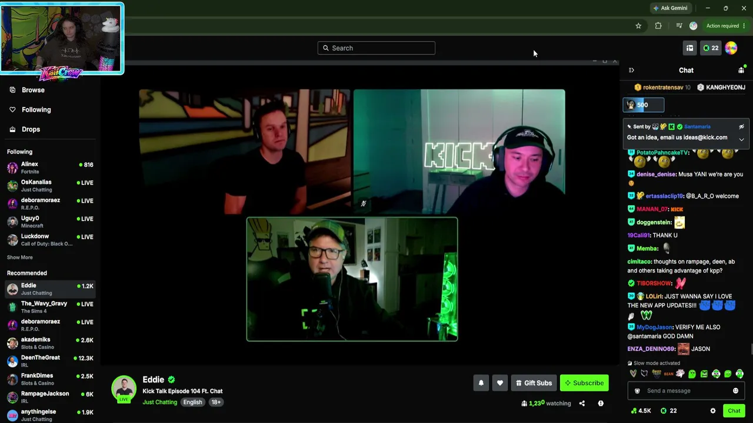Open Luckdonw's Call of Duty stream
This screenshot has width=753, height=423.
[x=50, y=240]
